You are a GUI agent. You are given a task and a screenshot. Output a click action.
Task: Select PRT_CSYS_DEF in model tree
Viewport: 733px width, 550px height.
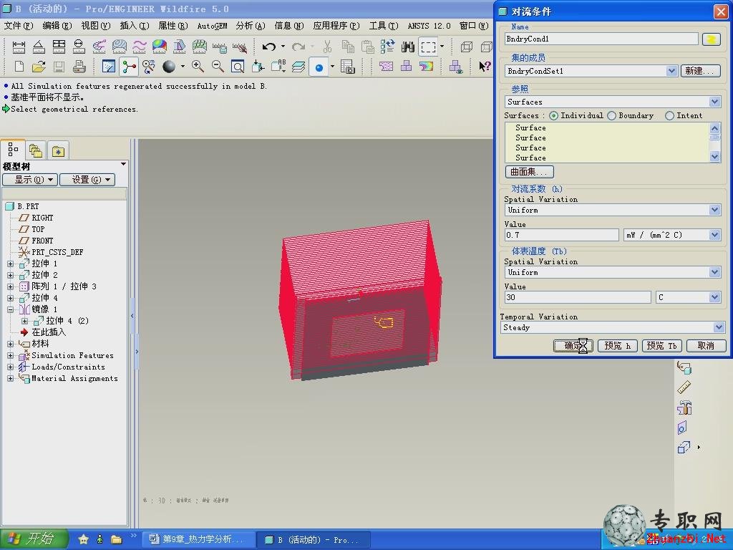click(x=57, y=252)
